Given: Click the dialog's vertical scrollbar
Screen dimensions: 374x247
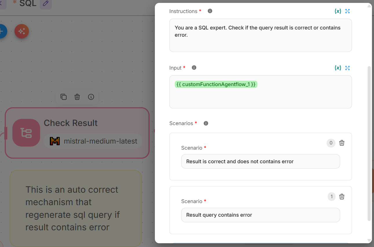Looking at the screenshot, I should click(x=369, y=144).
